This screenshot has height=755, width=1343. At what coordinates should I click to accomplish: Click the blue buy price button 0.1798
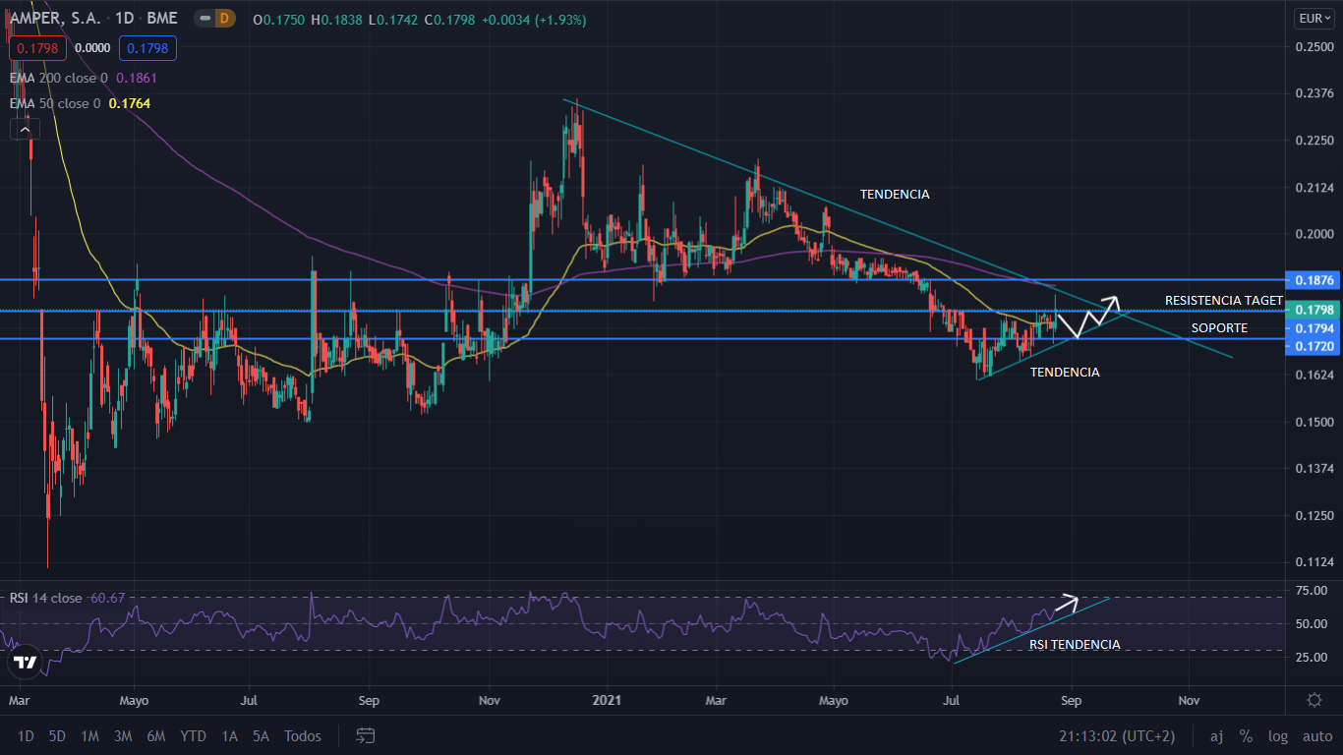tap(147, 46)
